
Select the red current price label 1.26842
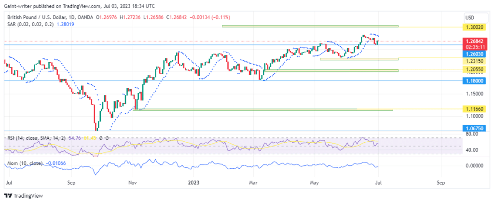(475, 41)
